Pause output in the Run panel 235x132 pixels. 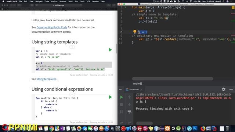tap(122, 111)
